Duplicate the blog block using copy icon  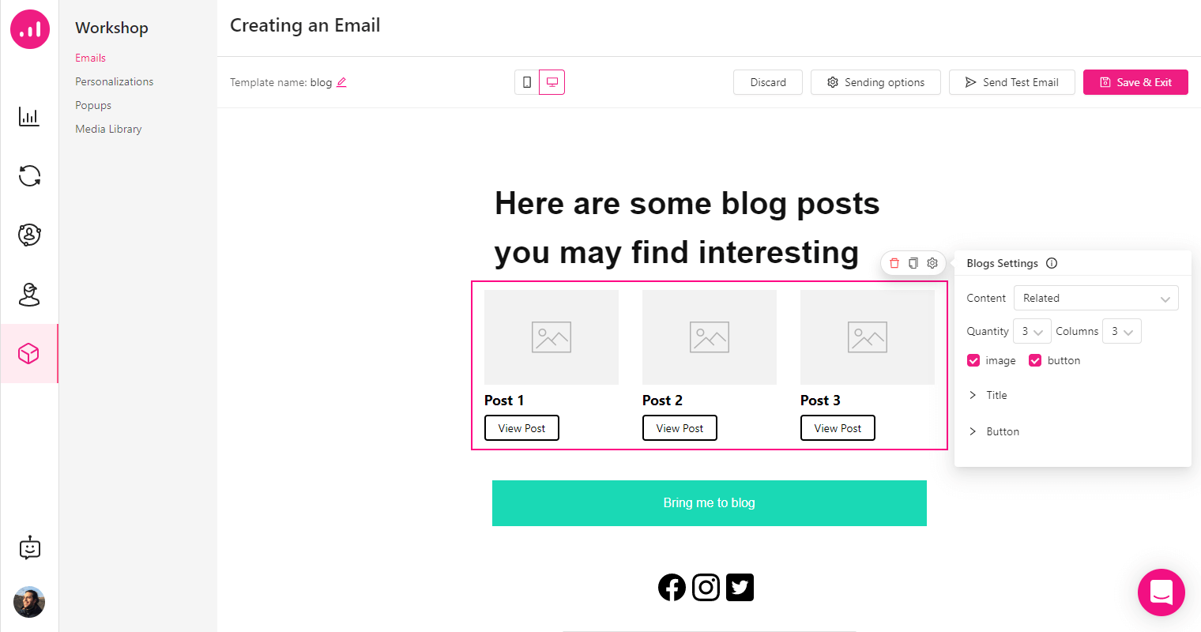(913, 263)
